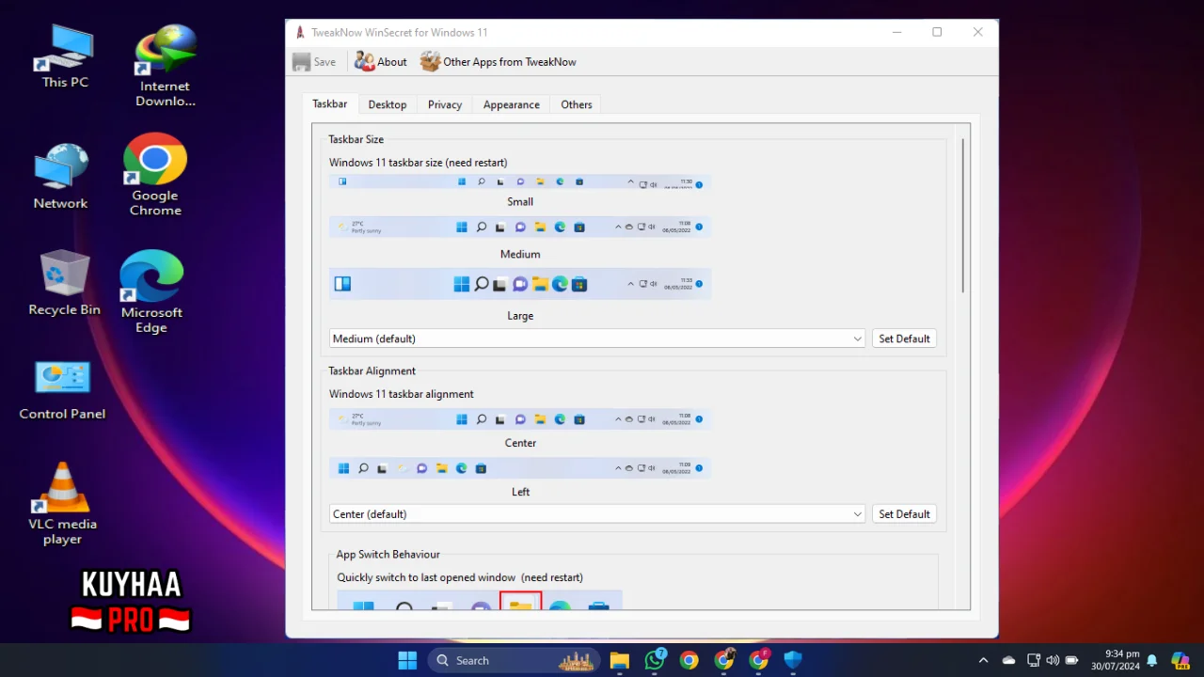Open the clock showing 9:34 pm
The image size is (1204, 677).
point(1116,660)
